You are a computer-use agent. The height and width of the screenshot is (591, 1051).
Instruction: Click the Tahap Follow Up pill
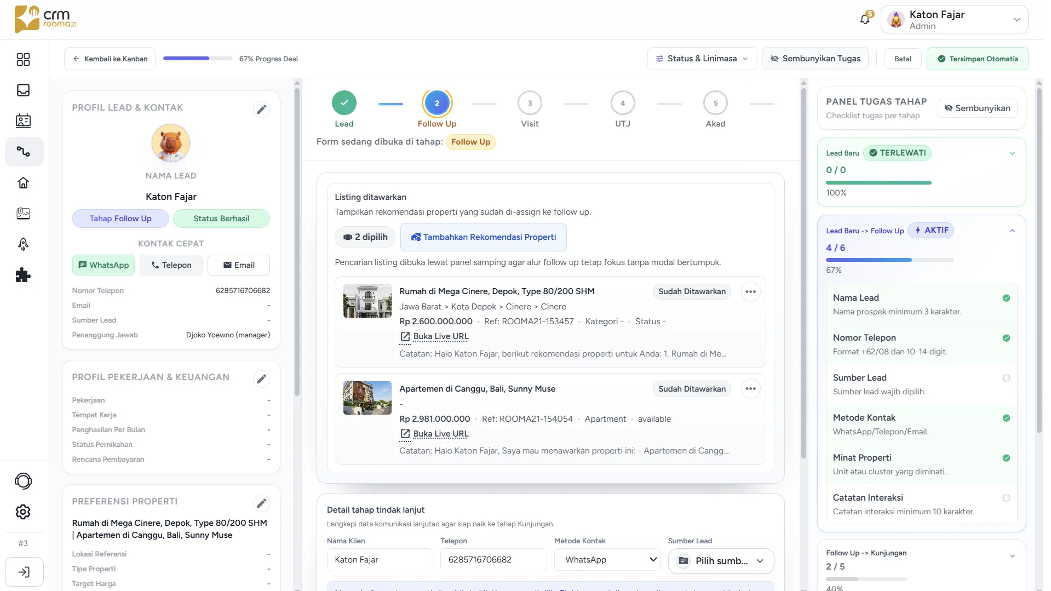click(120, 219)
